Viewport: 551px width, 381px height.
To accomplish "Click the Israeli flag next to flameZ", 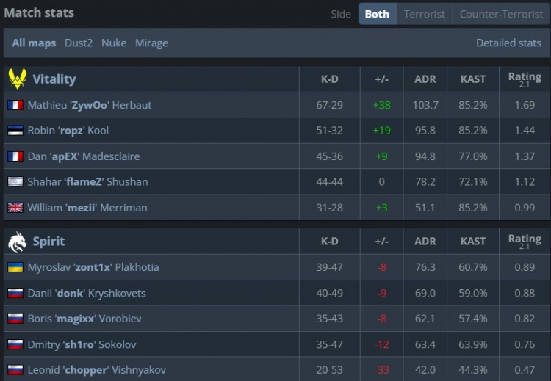I will 15,182.
